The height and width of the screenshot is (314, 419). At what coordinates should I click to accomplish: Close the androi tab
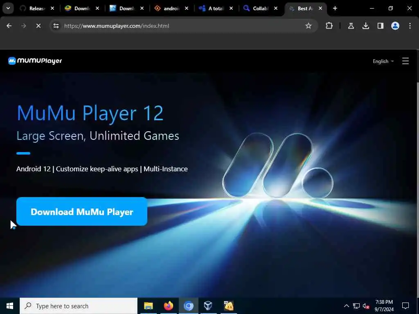187,8
